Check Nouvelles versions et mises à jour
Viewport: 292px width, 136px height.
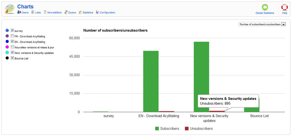[12, 47]
